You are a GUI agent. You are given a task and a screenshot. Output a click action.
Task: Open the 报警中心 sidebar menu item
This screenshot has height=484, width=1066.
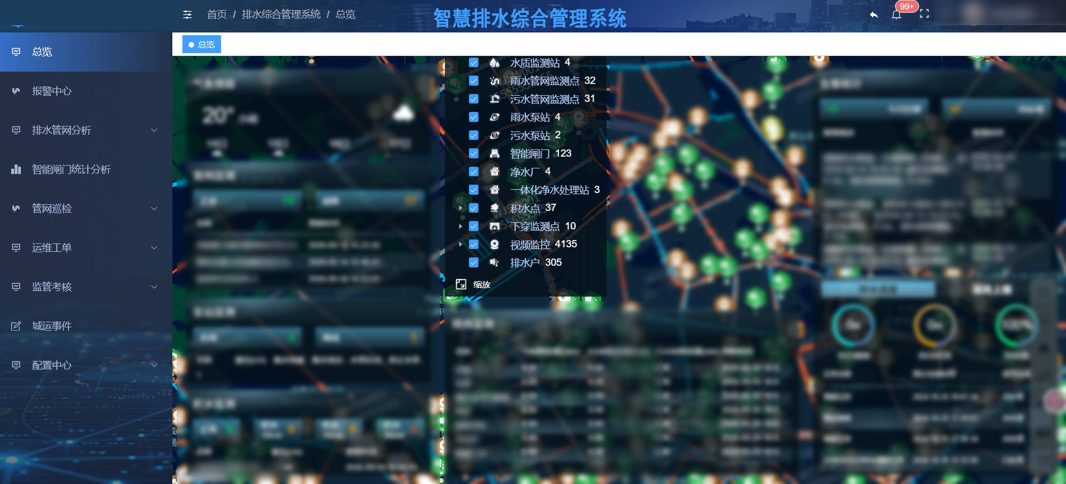click(x=86, y=91)
